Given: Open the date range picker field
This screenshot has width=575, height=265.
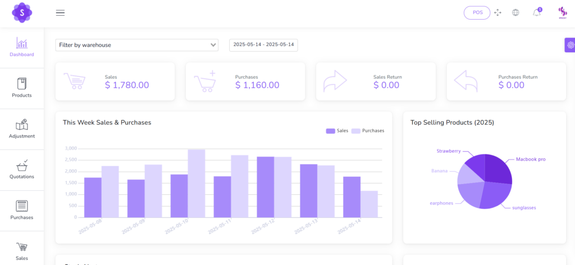Looking at the screenshot, I should tap(264, 45).
